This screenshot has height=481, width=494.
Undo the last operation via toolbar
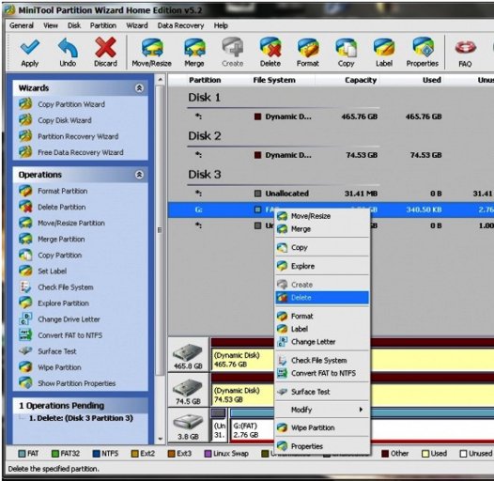(68, 53)
